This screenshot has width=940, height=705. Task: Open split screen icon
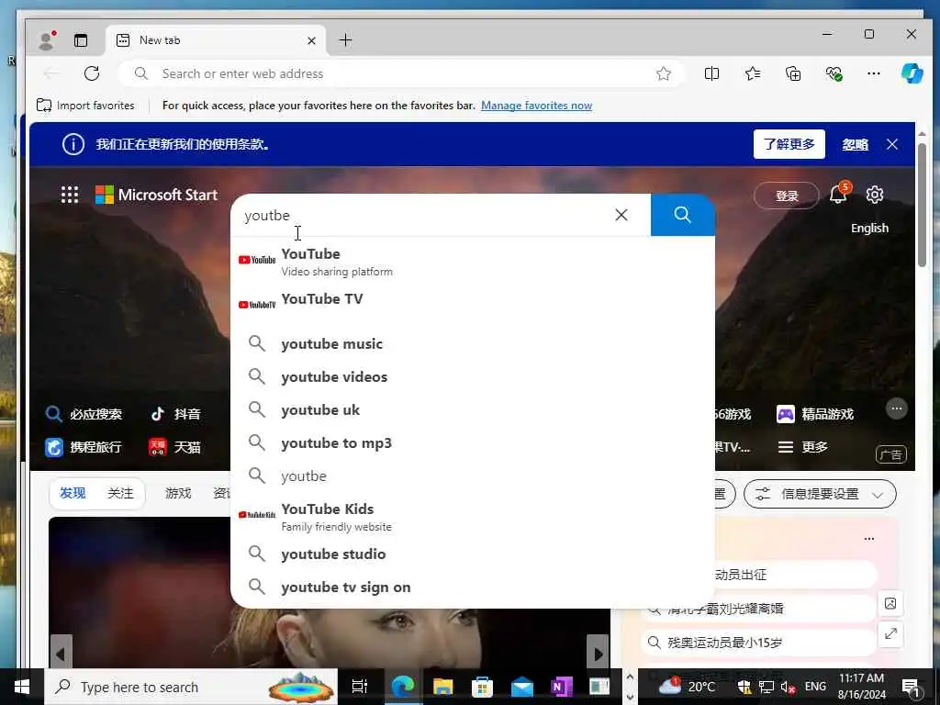711,73
